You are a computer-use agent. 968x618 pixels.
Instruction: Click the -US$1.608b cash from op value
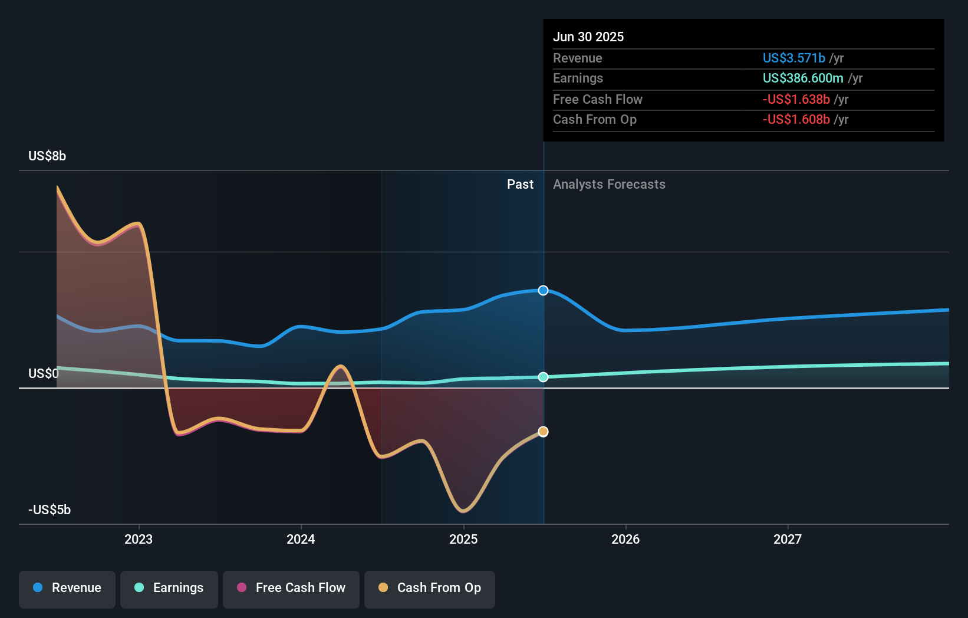(796, 119)
